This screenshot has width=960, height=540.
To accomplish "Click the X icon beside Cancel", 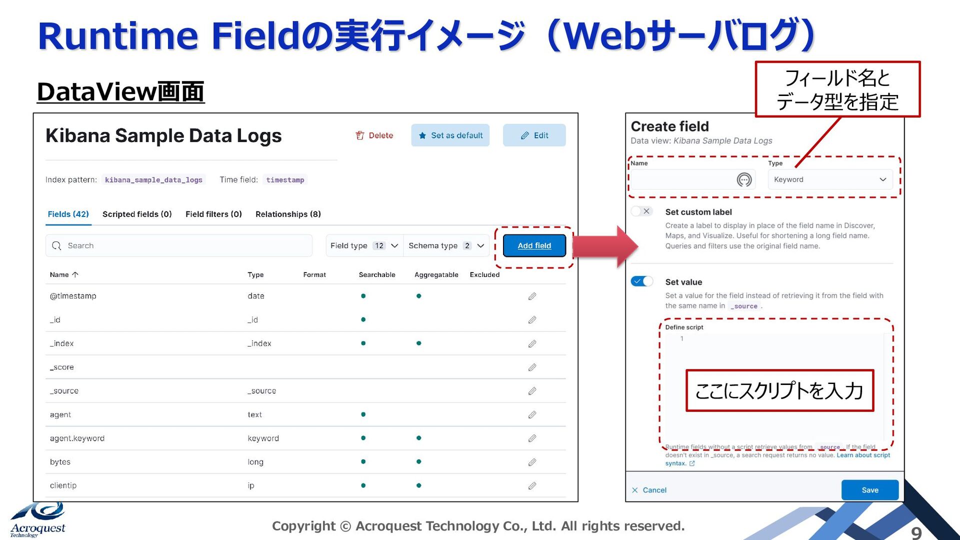I will [635, 490].
